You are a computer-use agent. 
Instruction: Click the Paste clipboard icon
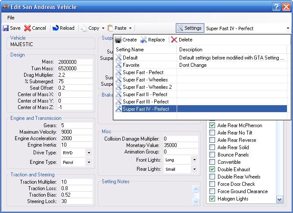click(x=110, y=28)
